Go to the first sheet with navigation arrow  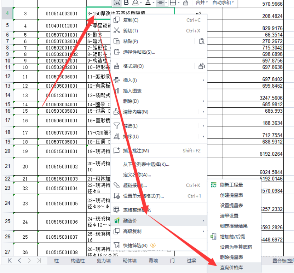(x=10, y=261)
